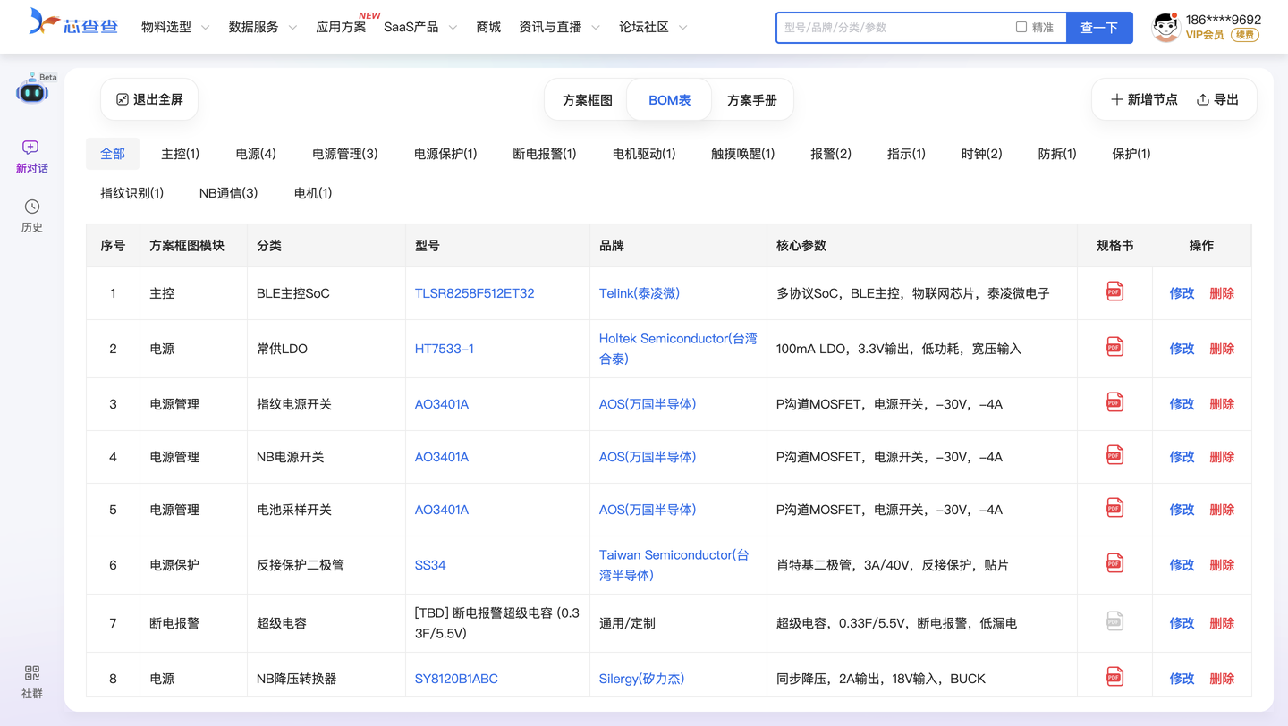Filter by 报警(2) category

831,154
